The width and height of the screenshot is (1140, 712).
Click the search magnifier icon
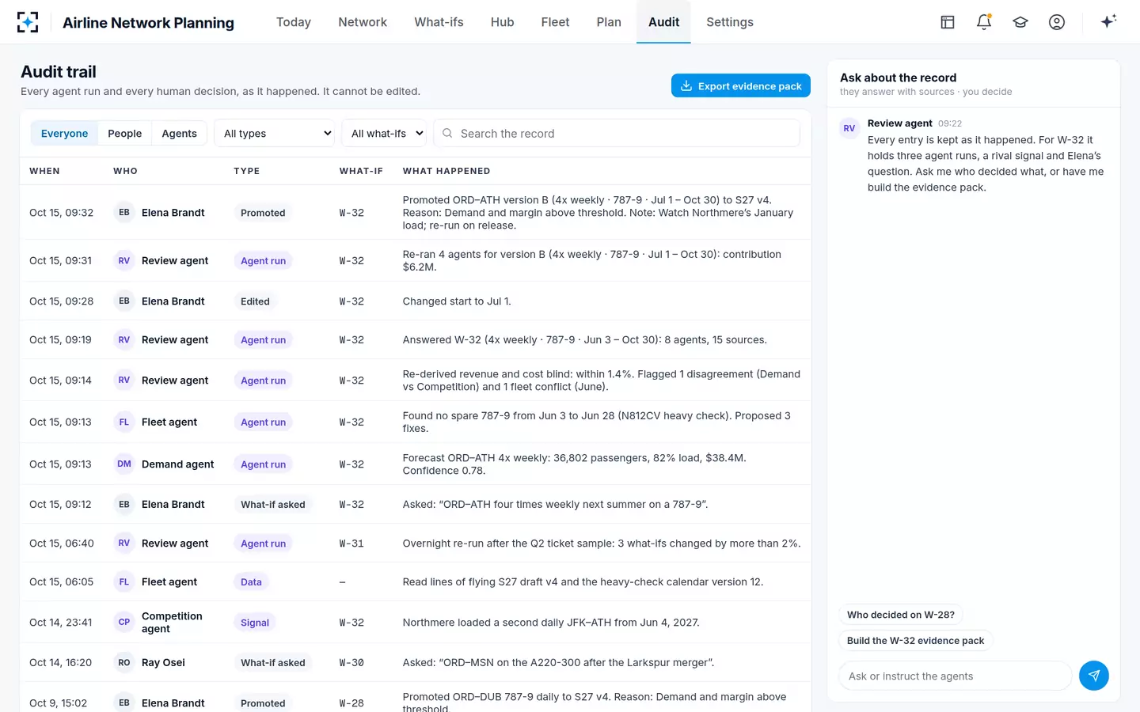447,133
